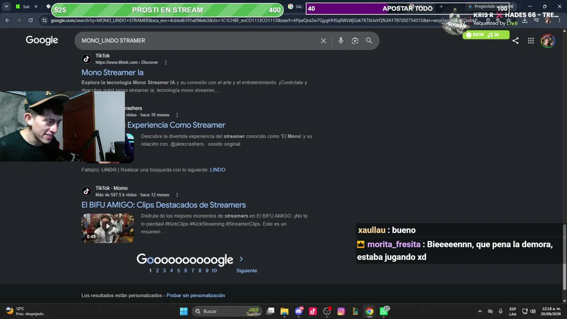Open Instagram from the taskbar

pyautogui.click(x=341, y=311)
